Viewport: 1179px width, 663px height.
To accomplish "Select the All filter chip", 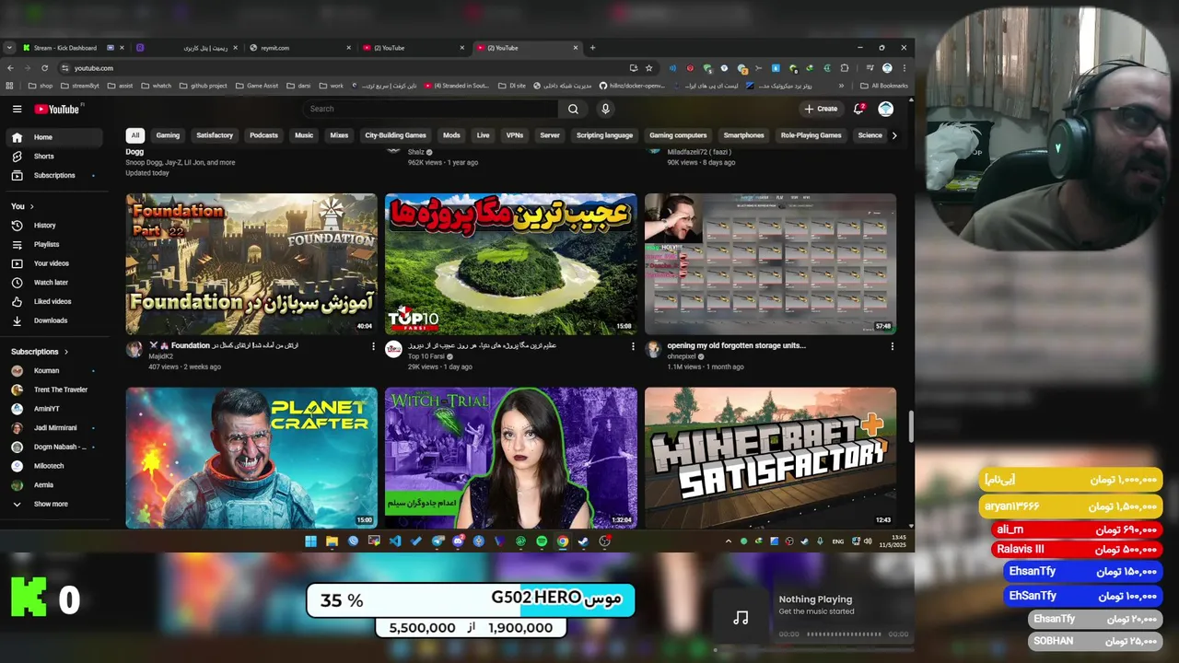I will tap(135, 135).
